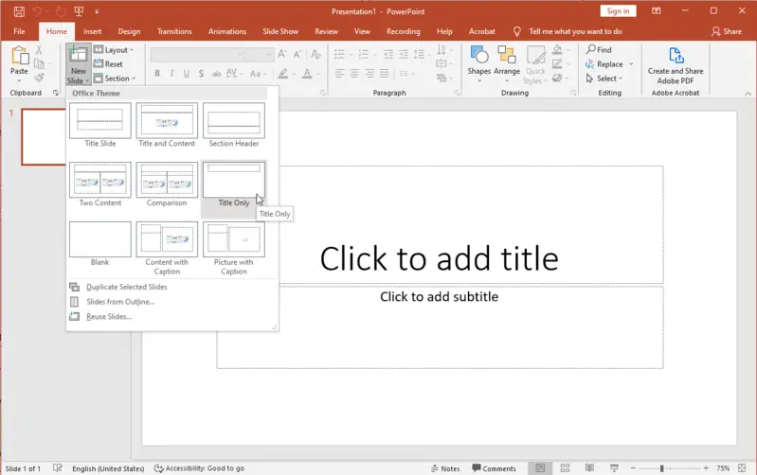Click Start From Beginning presentation icon
This screenshot has height=475, width=757.
pyautogui.click(x=79, y=11)
